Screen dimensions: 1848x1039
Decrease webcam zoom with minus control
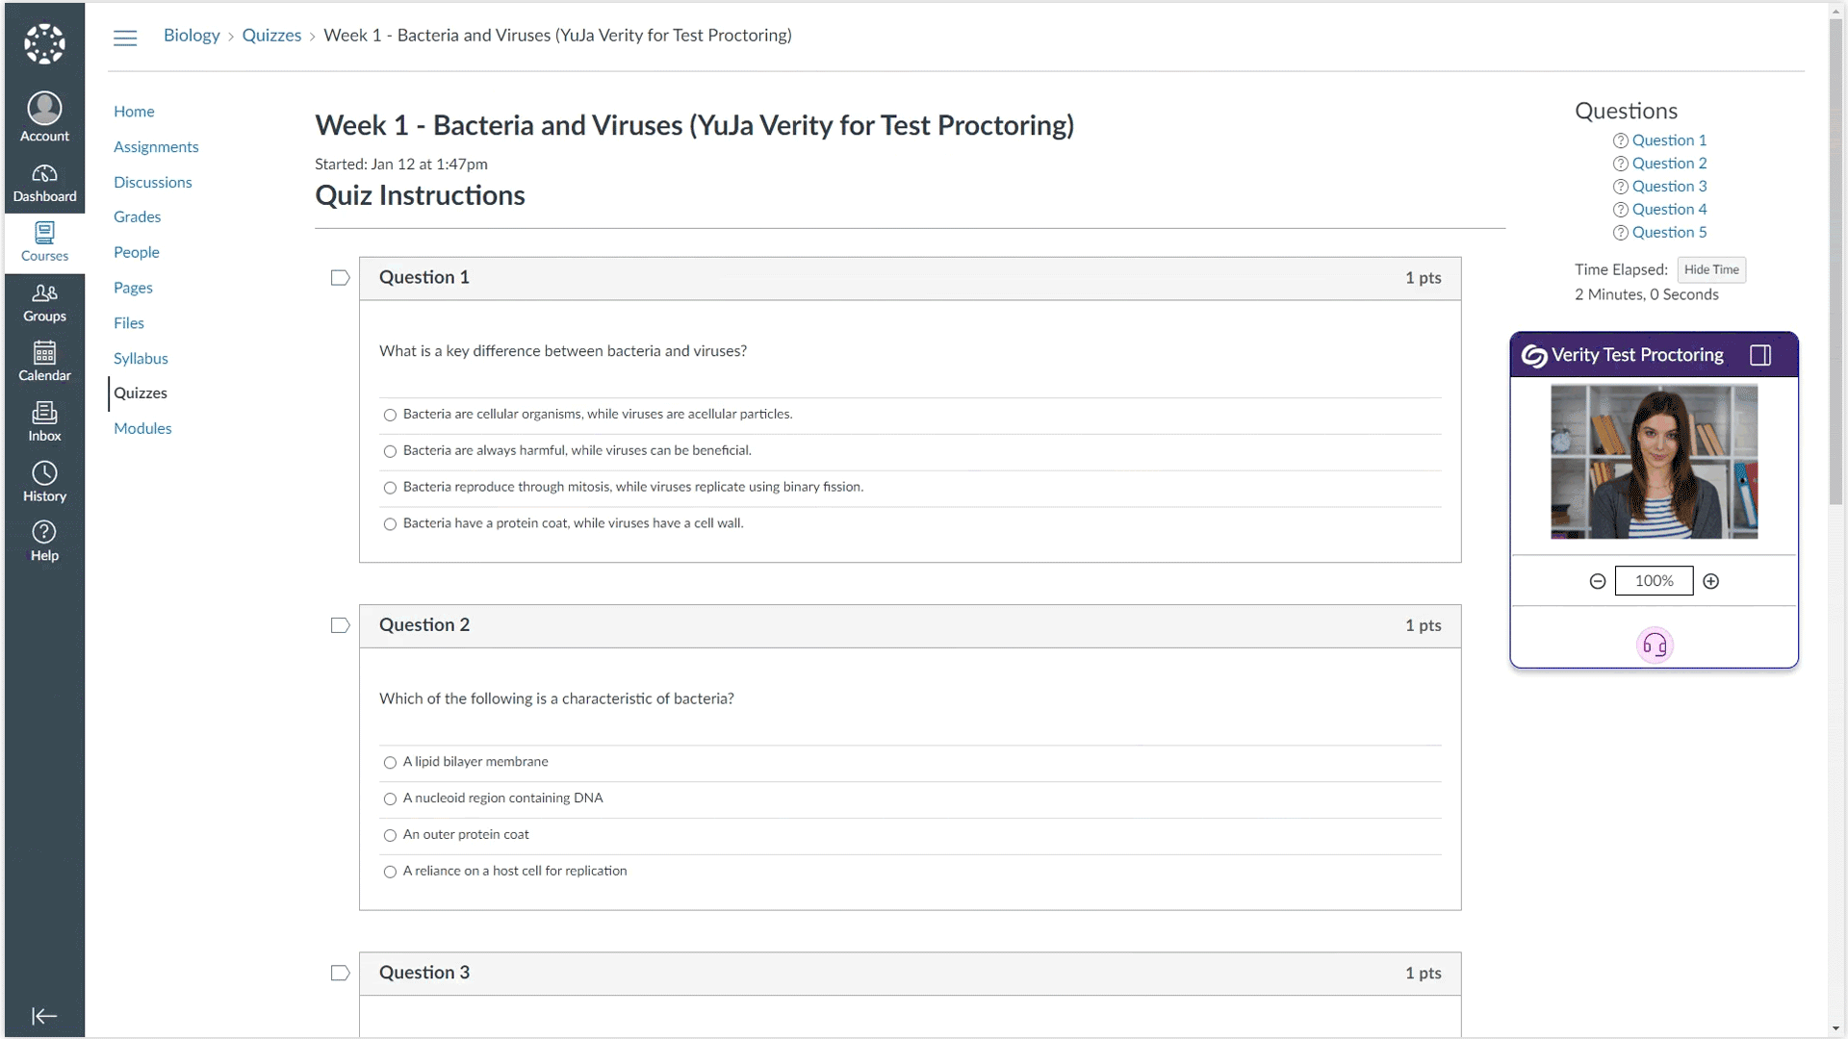click(1598, 581)
